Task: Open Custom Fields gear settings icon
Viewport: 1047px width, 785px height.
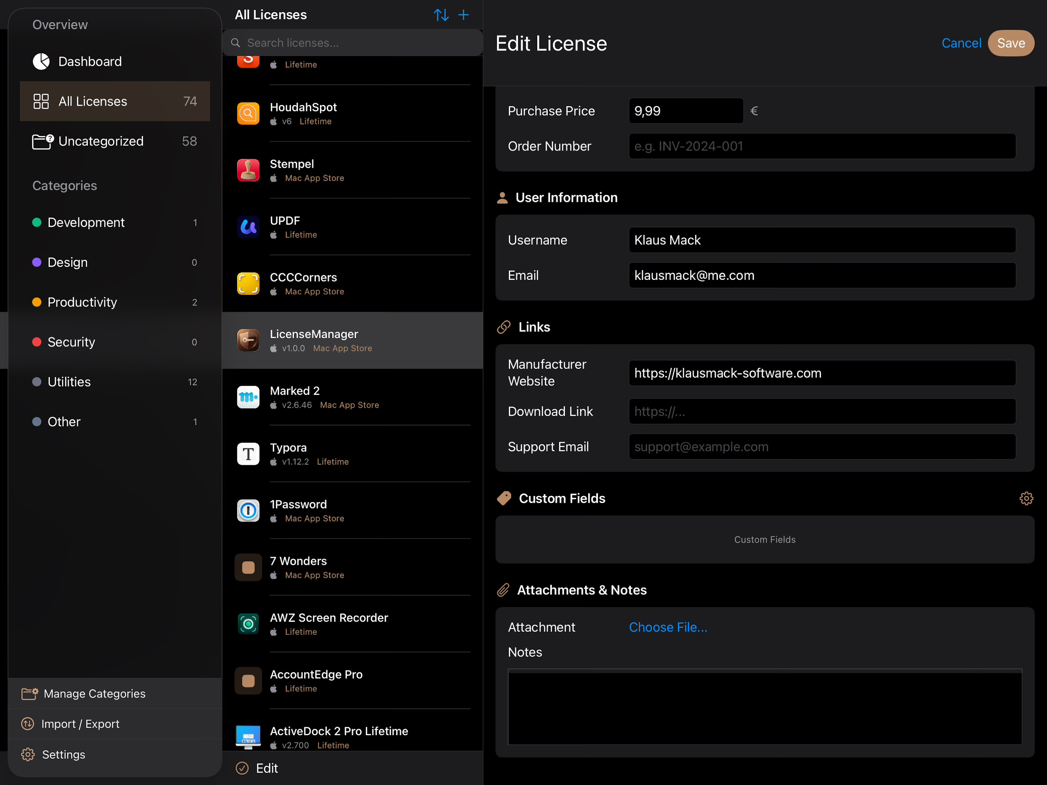Action: (1026, 498)
